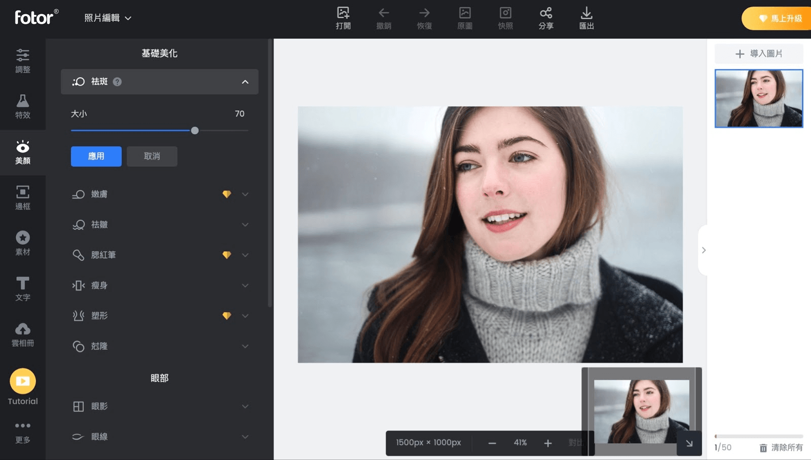The image size is (811, 460).
Task: Click 馬上升級 to upgrade account
Action: click(x=779, y=18)
